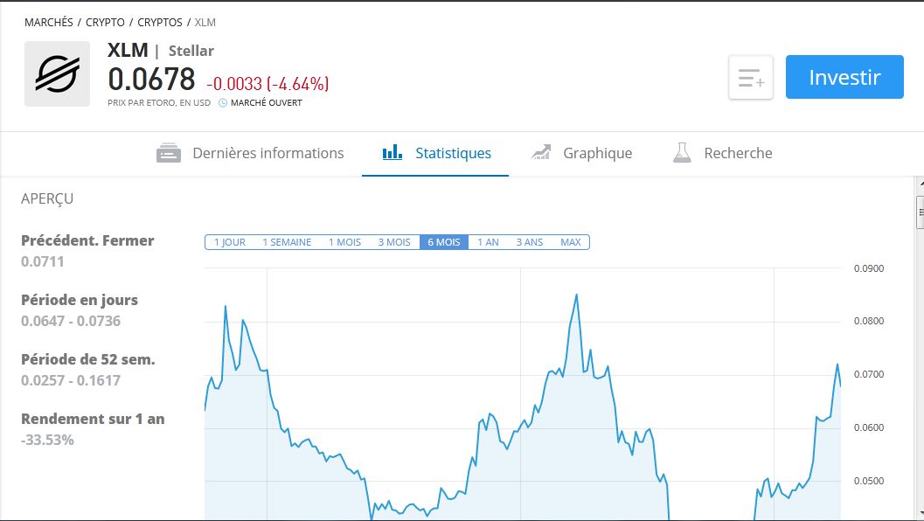Display the 3 ANS chart range
Screen dimensions: 924x521
(530, 242)
